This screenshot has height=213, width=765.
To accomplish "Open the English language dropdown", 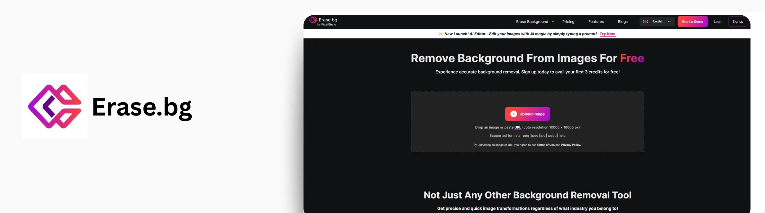I will pos(657,22).
